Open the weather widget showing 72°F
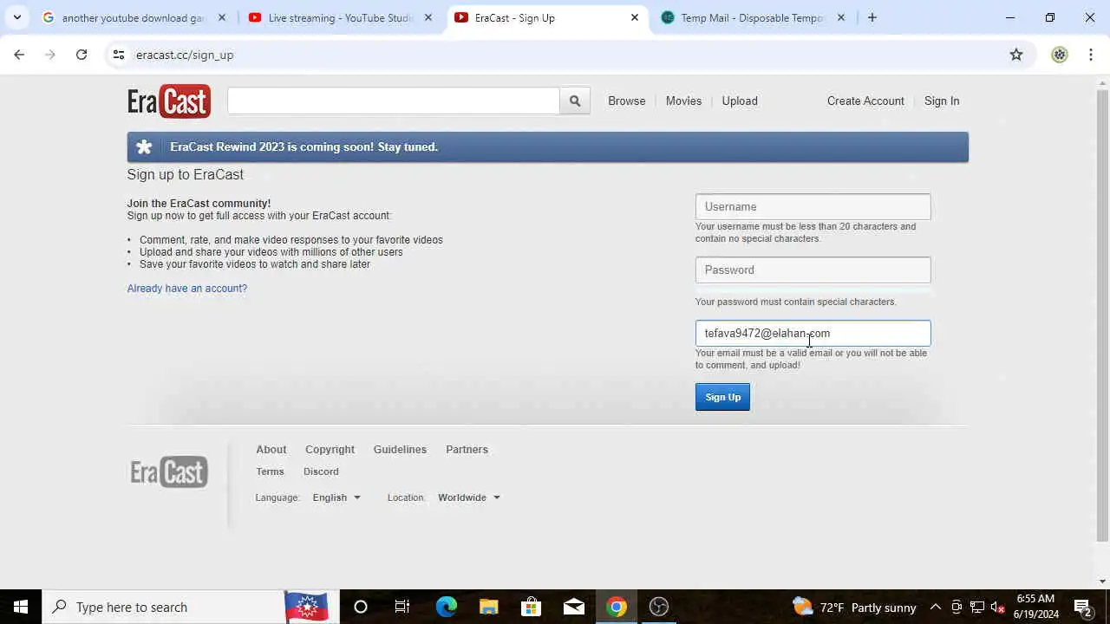This screenshot has width=1110, height=624. click(x=854, y=607)
